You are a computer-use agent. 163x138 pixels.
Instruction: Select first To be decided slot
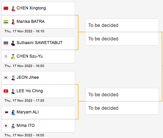coord(122,25)
